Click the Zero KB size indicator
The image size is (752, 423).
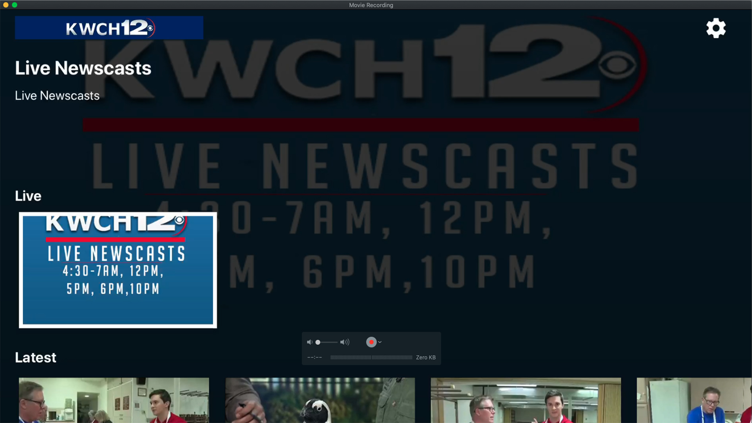coord(425,357)
